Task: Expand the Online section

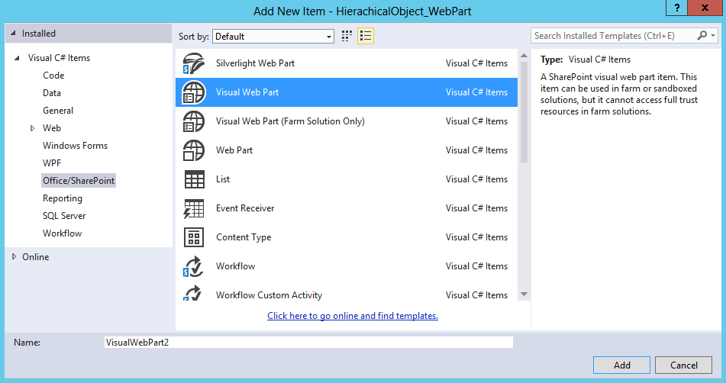Action: (x=14, y=257)
